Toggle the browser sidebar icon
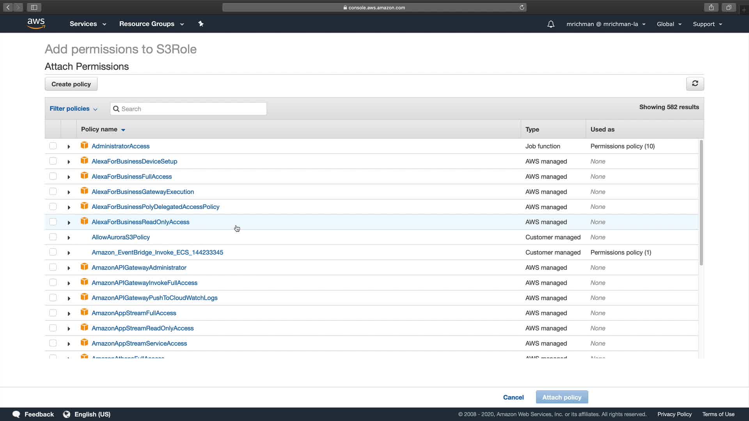The image size is (749, 421). [34, 7]
